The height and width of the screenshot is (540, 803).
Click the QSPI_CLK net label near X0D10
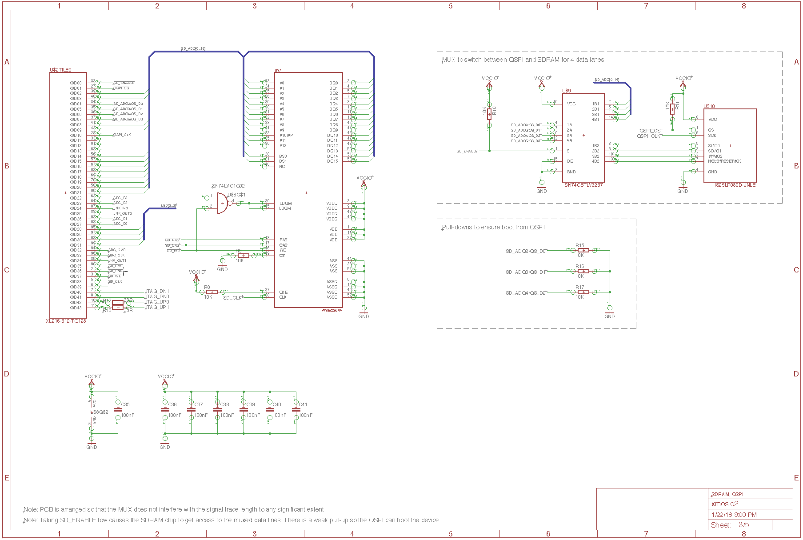[x=122, y=135]
